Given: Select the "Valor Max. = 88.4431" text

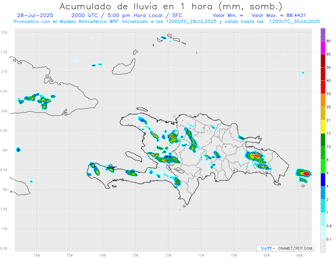Looking at the screenshot, I should click(x=279, y=15).
